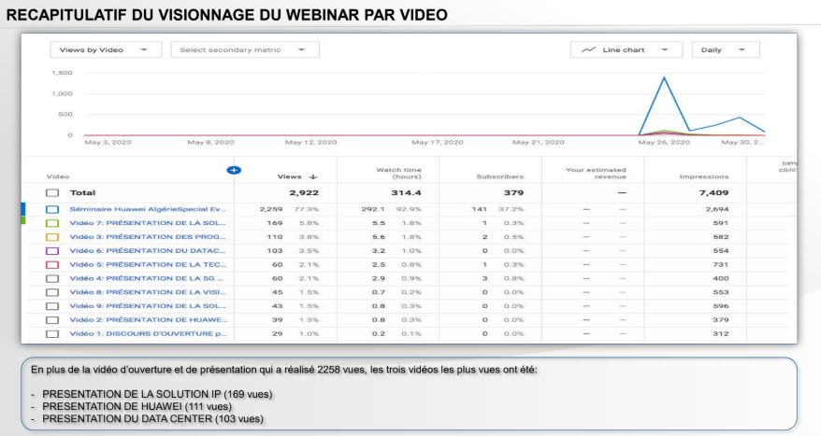The width and height of the screenshot is (821, 436).
Task: Click the Subscribers column header
Action: (498, 175)
